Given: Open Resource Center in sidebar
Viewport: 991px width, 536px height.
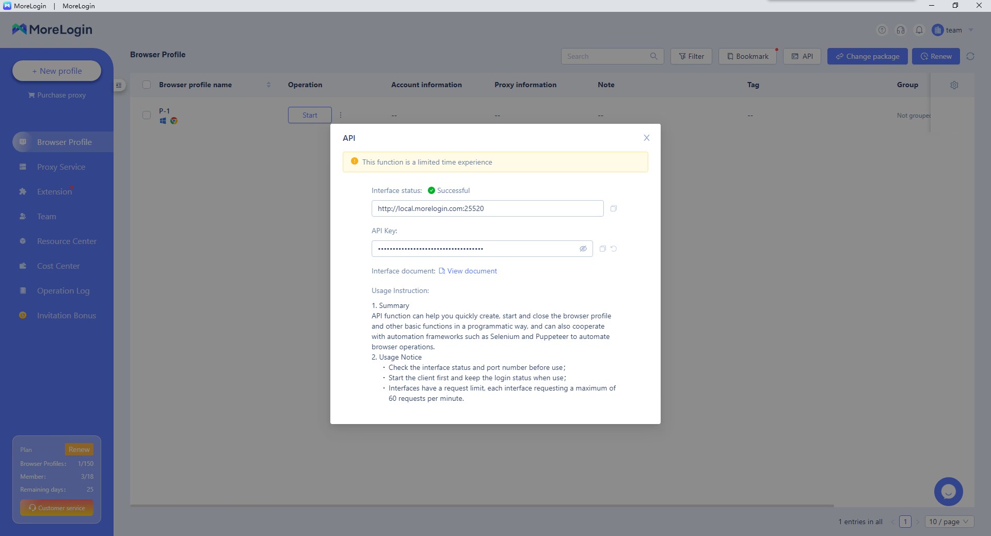Looking at the screenshot, I should point(67,241).
